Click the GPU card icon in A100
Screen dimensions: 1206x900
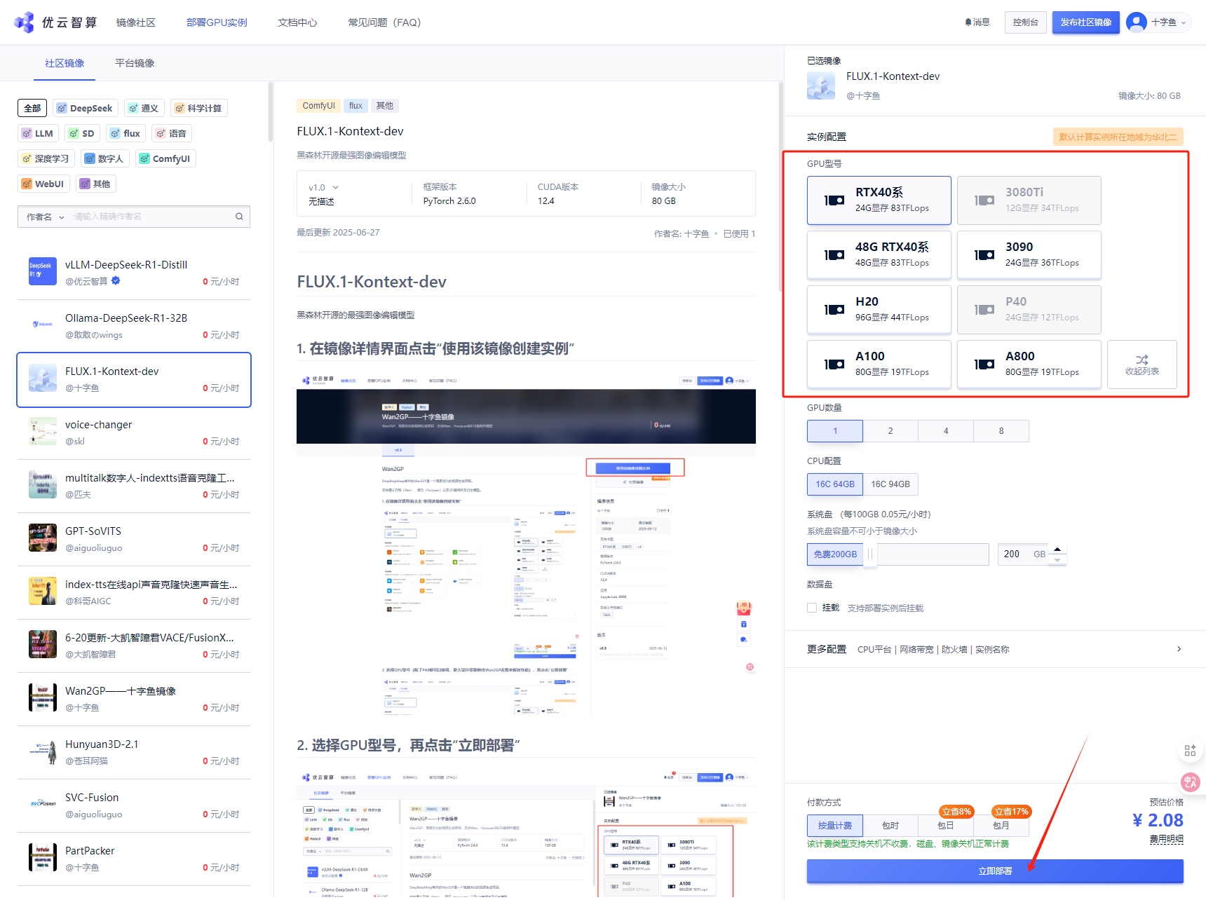point(834,364)
